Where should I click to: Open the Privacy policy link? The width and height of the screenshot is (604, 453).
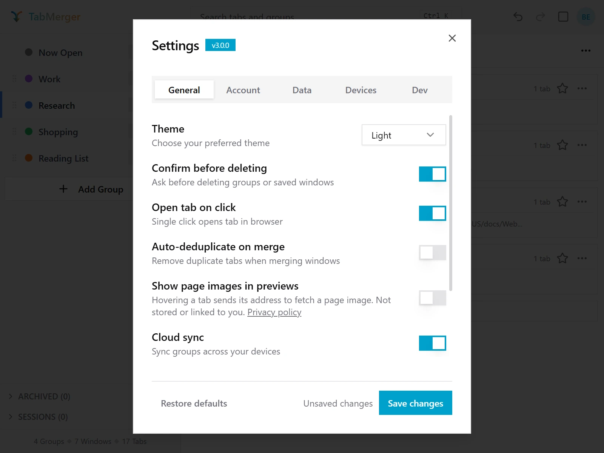(x=274, y=312)
